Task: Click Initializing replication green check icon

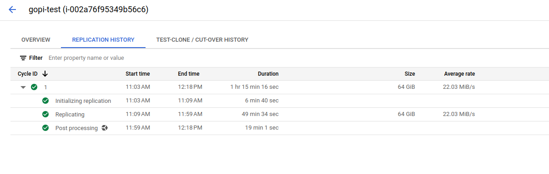Action: 45,101
